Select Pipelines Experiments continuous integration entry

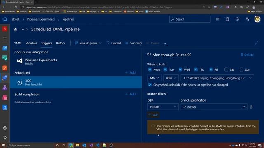tap(76, 61)
